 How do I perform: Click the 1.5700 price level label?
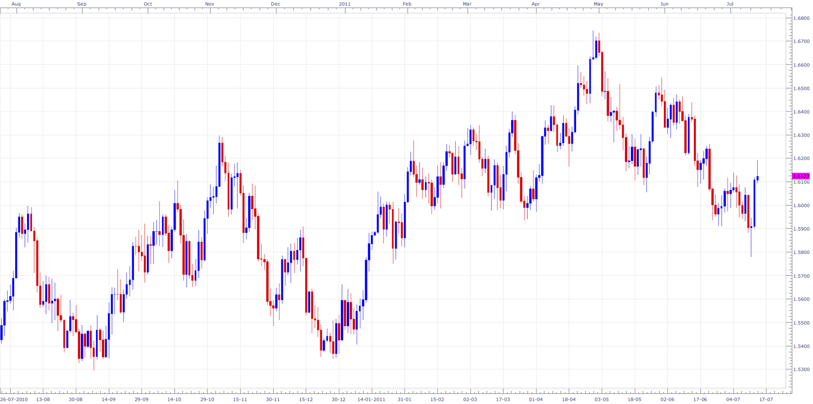click(801, 276)
